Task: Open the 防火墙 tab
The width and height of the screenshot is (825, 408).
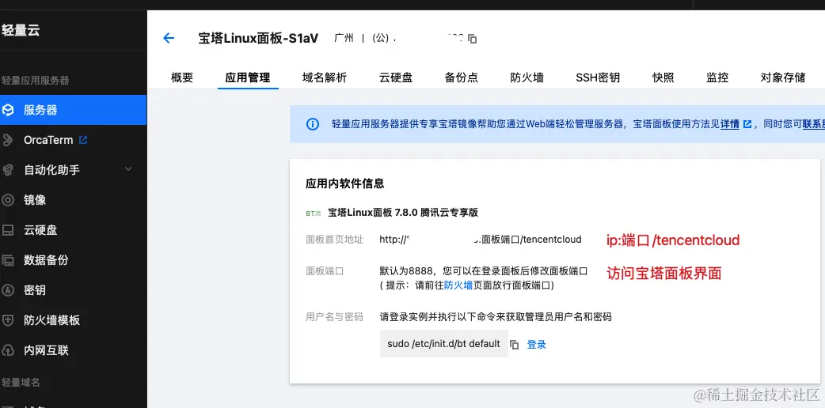Action: click(x=527, y=77)
